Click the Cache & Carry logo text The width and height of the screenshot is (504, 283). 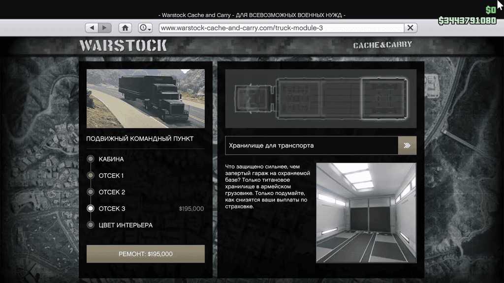coord(382,45)
